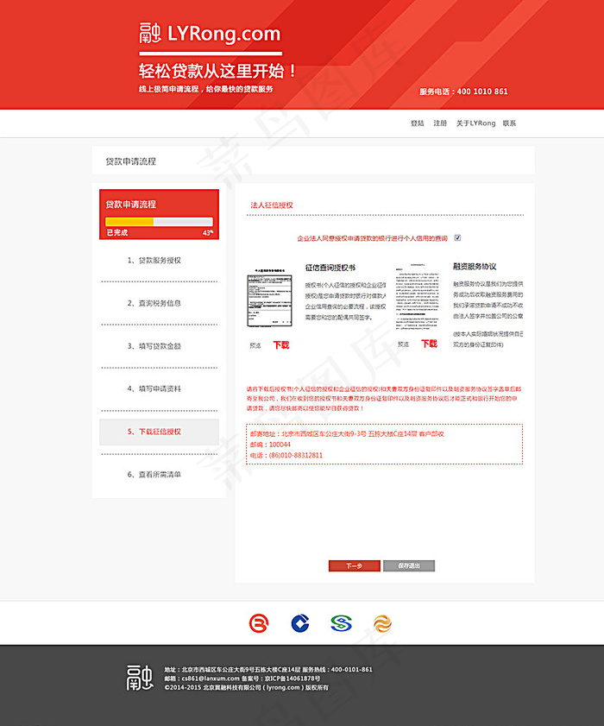Click the red Bank of Beijing logo
The image size is (604, 726).
[258, 623]
